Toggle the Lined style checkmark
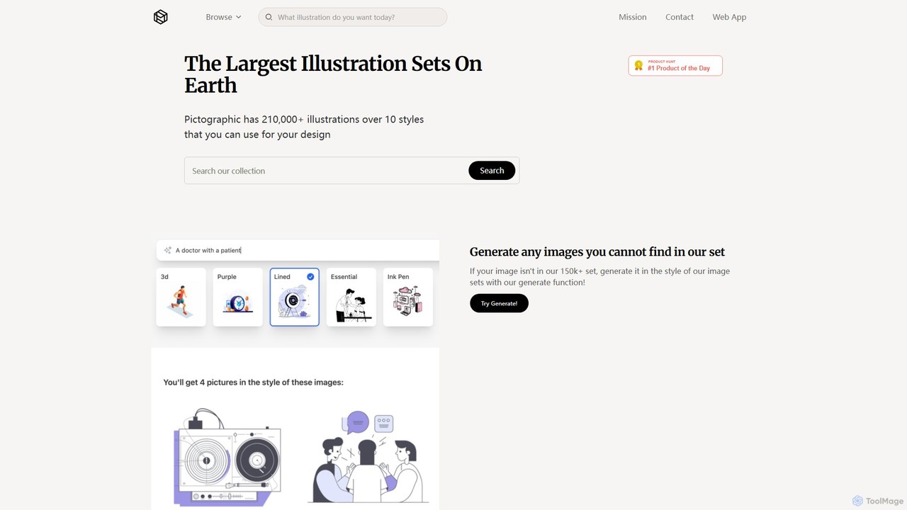This screenshot has height=510, width=907. click(x=310, y=277)
